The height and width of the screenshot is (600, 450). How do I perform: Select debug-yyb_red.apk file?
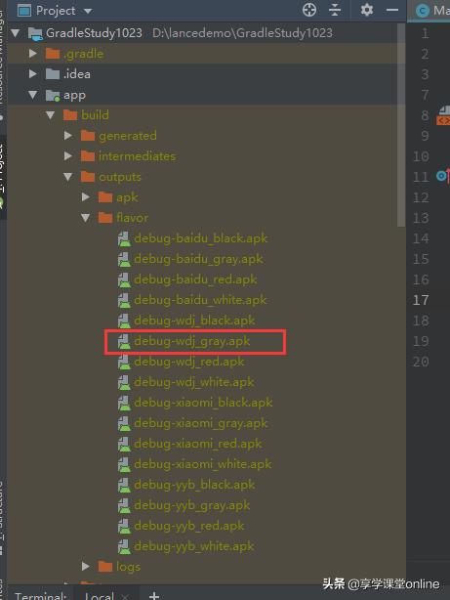point(181,526)
